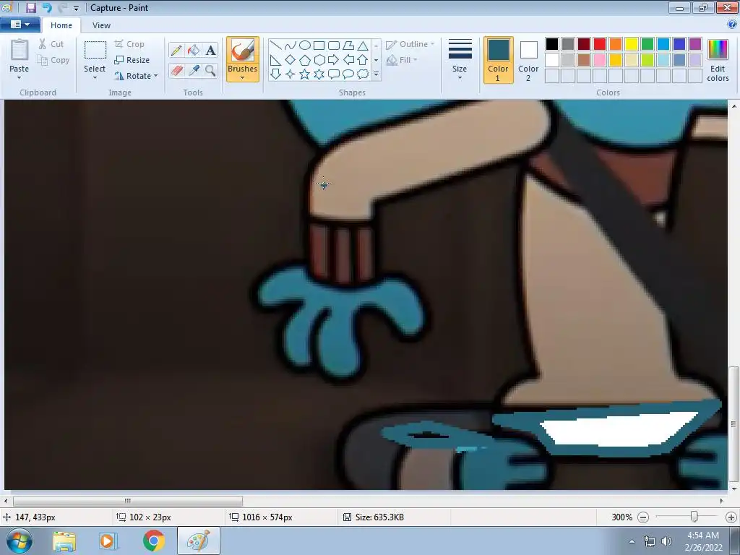Choose the Down arrow shape
The image size is (740, 555).
click(x=276, y=74)
